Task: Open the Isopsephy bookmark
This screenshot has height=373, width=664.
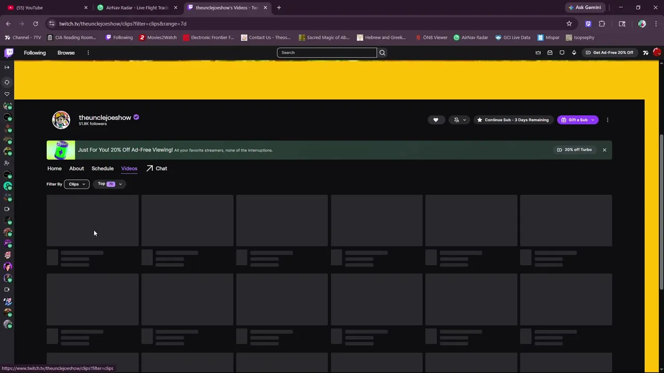Action: coord(580,37)
